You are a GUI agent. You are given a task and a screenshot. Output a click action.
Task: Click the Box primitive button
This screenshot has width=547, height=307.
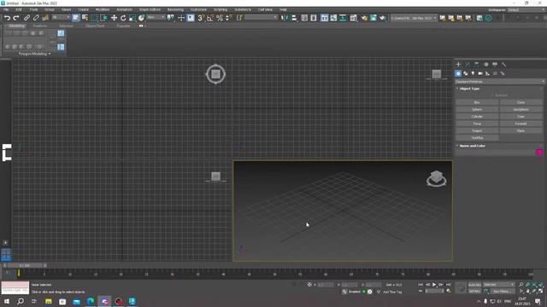pos(477,102)
